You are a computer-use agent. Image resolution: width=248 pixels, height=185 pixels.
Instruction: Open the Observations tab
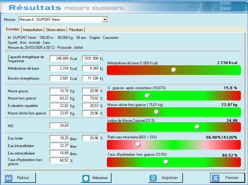pyautogui.click(x=56, y=30)
